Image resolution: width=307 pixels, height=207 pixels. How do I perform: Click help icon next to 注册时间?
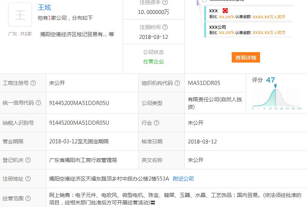[x=165, y=27]
